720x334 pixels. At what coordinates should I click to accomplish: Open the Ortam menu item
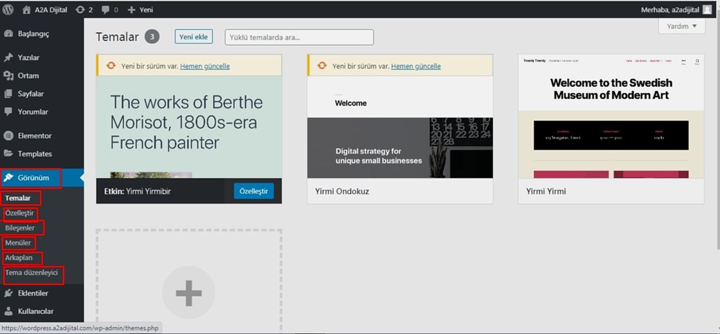coord(41,76)
